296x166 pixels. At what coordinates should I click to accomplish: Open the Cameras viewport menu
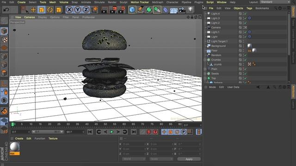coord(30,17)
